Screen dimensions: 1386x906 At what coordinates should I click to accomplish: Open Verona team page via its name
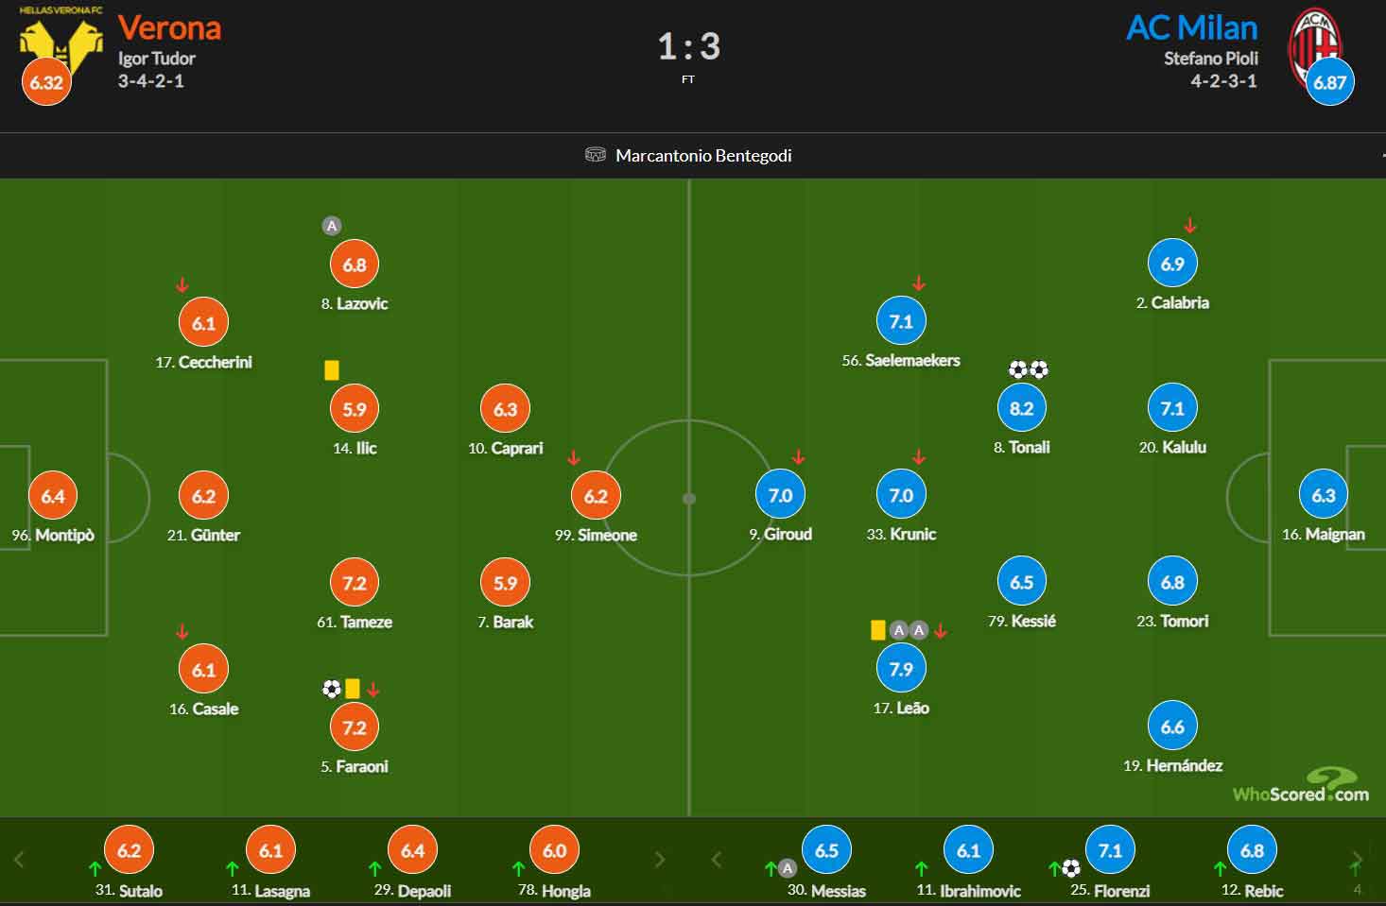[x=169, y=28]
